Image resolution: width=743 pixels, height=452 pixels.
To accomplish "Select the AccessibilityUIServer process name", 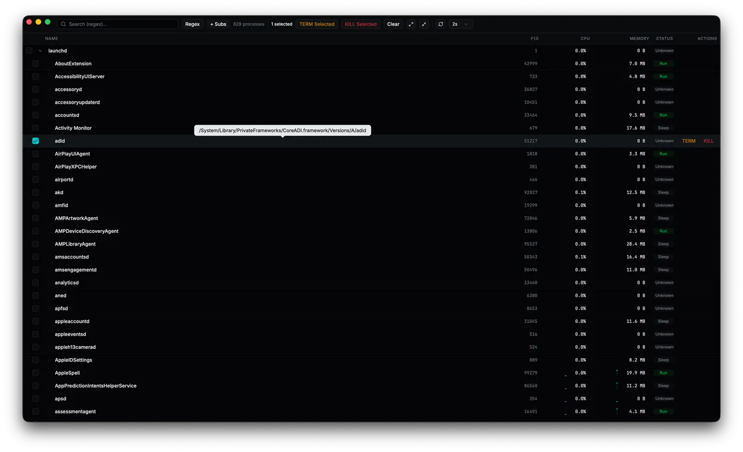I will 80,76.
